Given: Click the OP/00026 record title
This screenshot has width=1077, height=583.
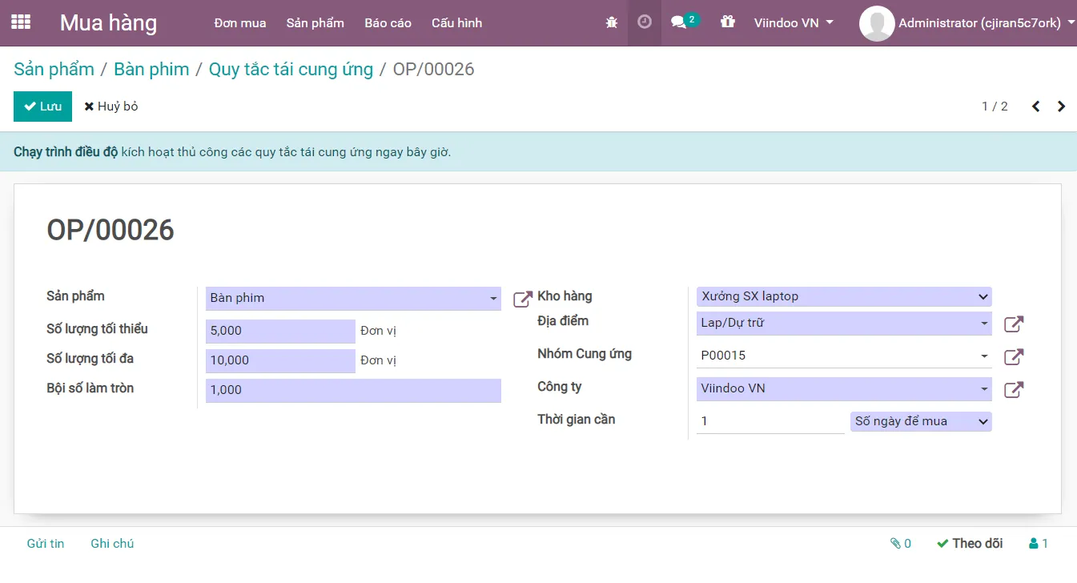Looking at the screenshot, I should coord(111,230).
